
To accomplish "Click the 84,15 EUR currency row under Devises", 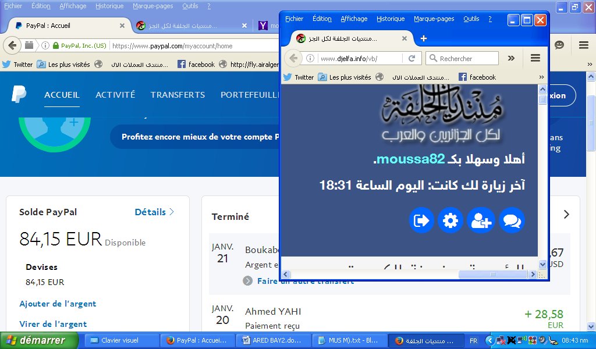I will click(x=45, y=282).
